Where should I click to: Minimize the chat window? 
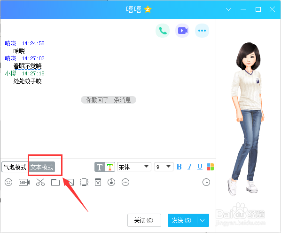coord(243,9)
